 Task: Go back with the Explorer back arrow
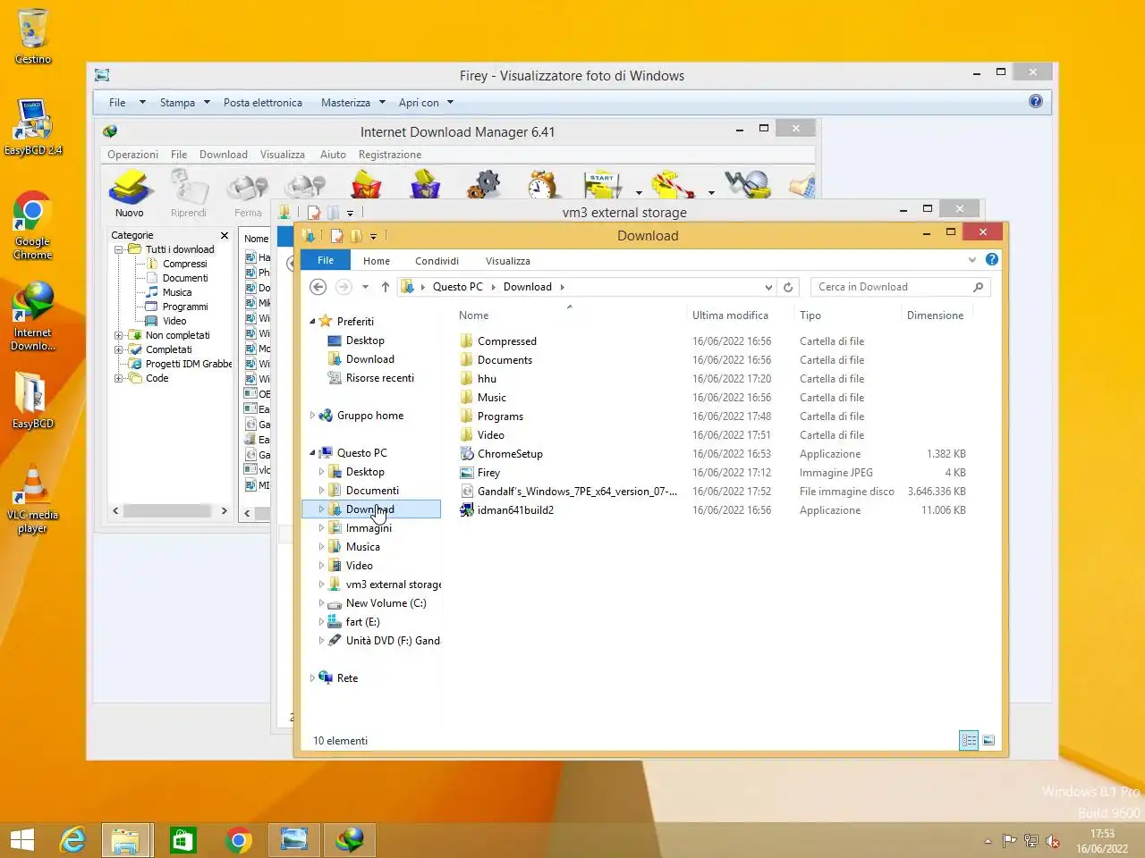pyautogui.click(x=318, y=287)
